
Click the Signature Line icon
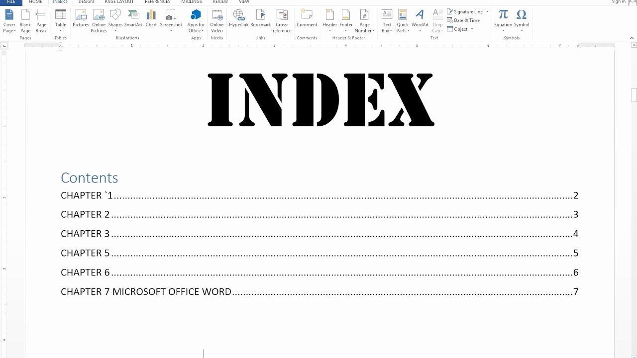450,11
